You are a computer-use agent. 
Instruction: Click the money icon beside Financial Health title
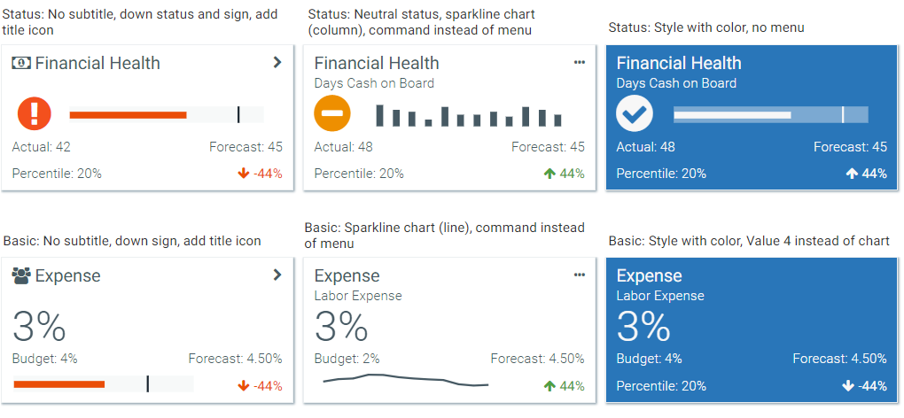point(22,63)
